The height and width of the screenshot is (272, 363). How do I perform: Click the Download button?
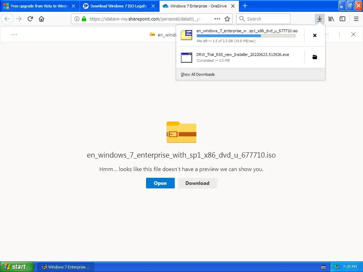coord(197,183)
